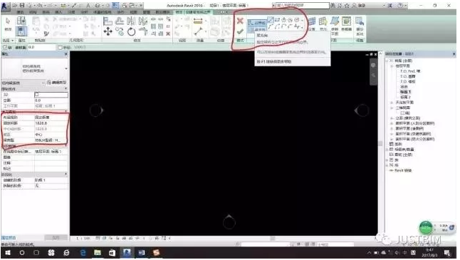Expand the 立面 (建筑立面) node

pyautogui.click(x=392, y=118)
